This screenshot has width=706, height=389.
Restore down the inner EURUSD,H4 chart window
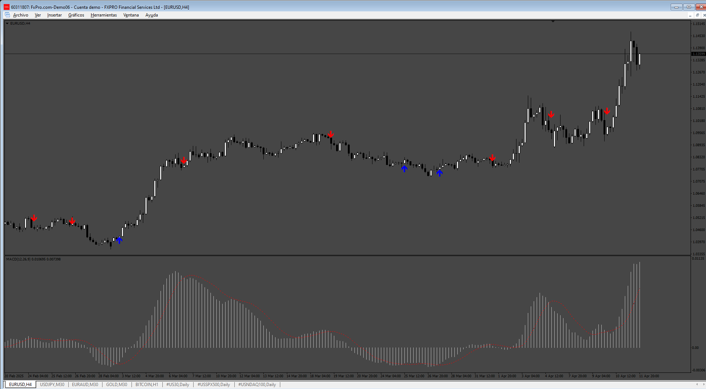pos(697,15)
